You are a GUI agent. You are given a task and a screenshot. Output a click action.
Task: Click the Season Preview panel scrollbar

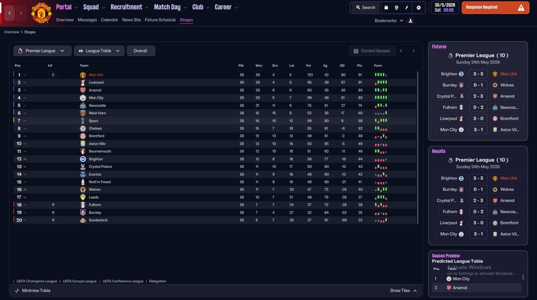[523, 277]
